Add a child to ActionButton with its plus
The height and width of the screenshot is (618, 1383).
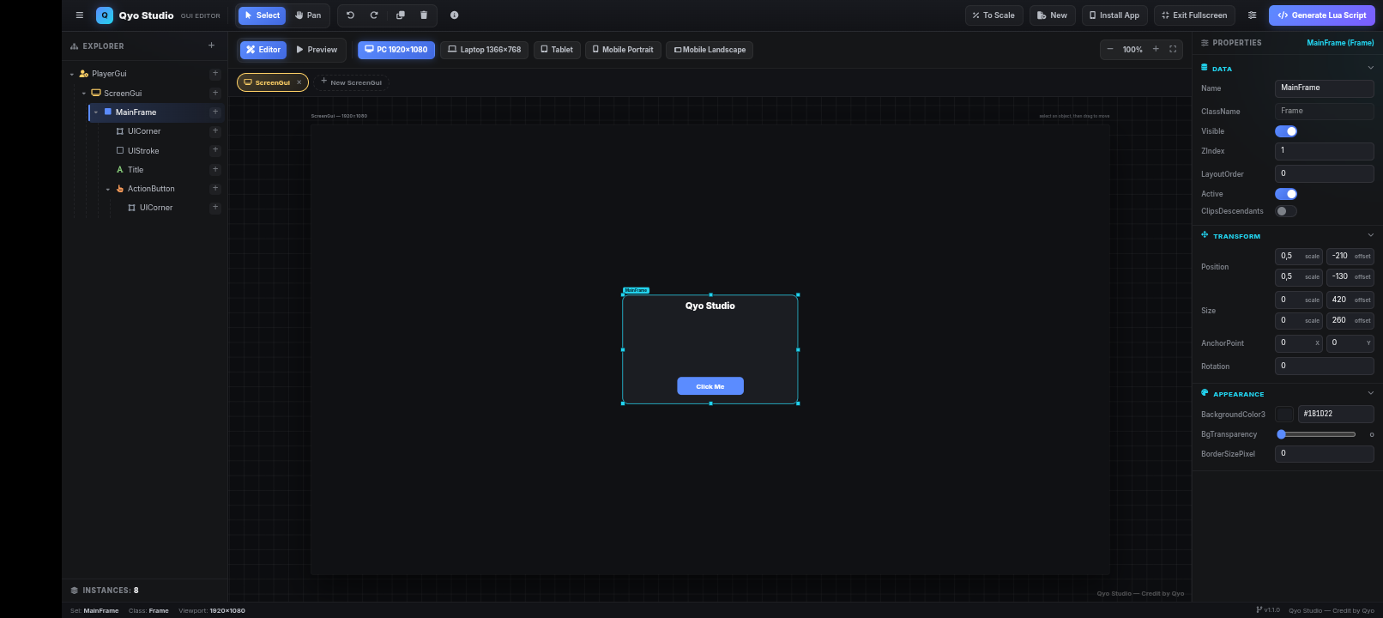click(215, 188)
